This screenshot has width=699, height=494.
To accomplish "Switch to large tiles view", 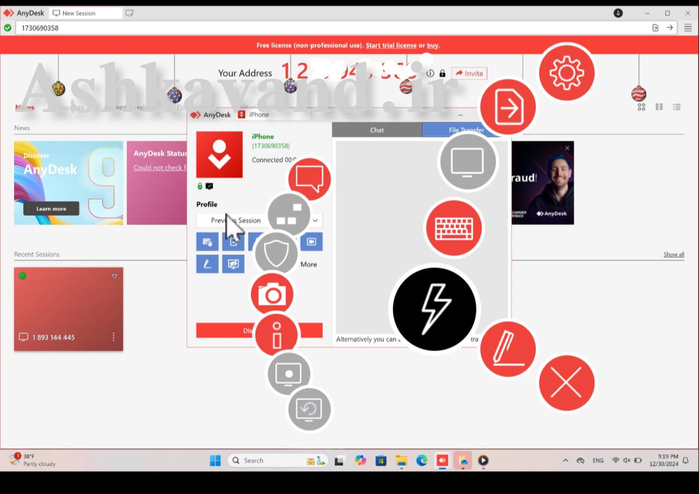I will [642, 107].
